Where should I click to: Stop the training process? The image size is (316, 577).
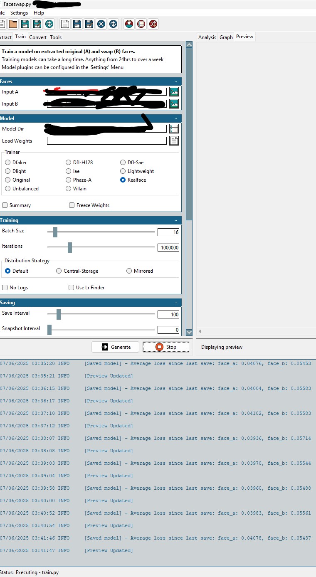point(166,347)
